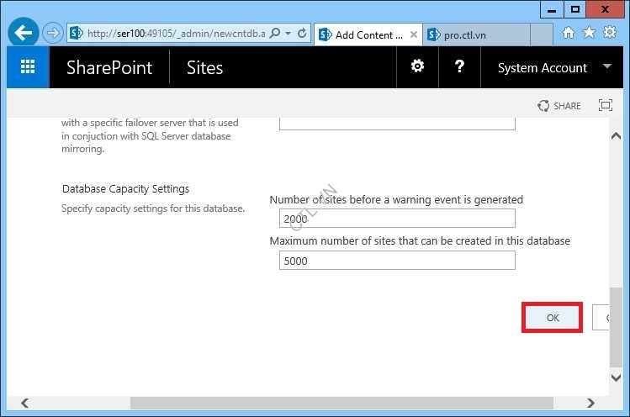Open the Help question mark icon

(x=459, y=66)
